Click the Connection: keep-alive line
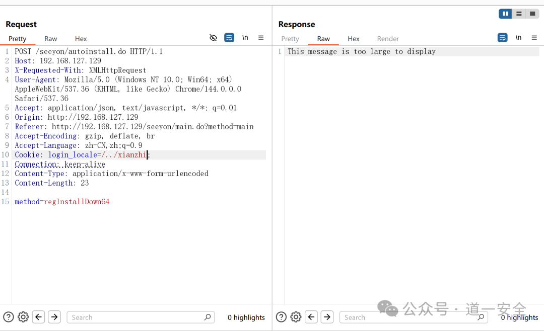This screenshot has height=331, width=544. coord(60,164)
